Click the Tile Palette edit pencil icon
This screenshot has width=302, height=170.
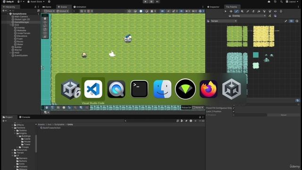click(x=286, y=21)
